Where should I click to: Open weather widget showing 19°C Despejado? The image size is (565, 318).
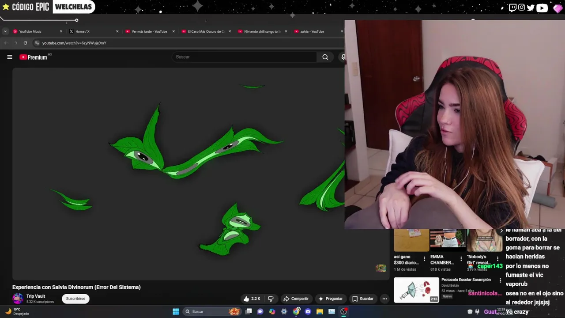[18, 311]
